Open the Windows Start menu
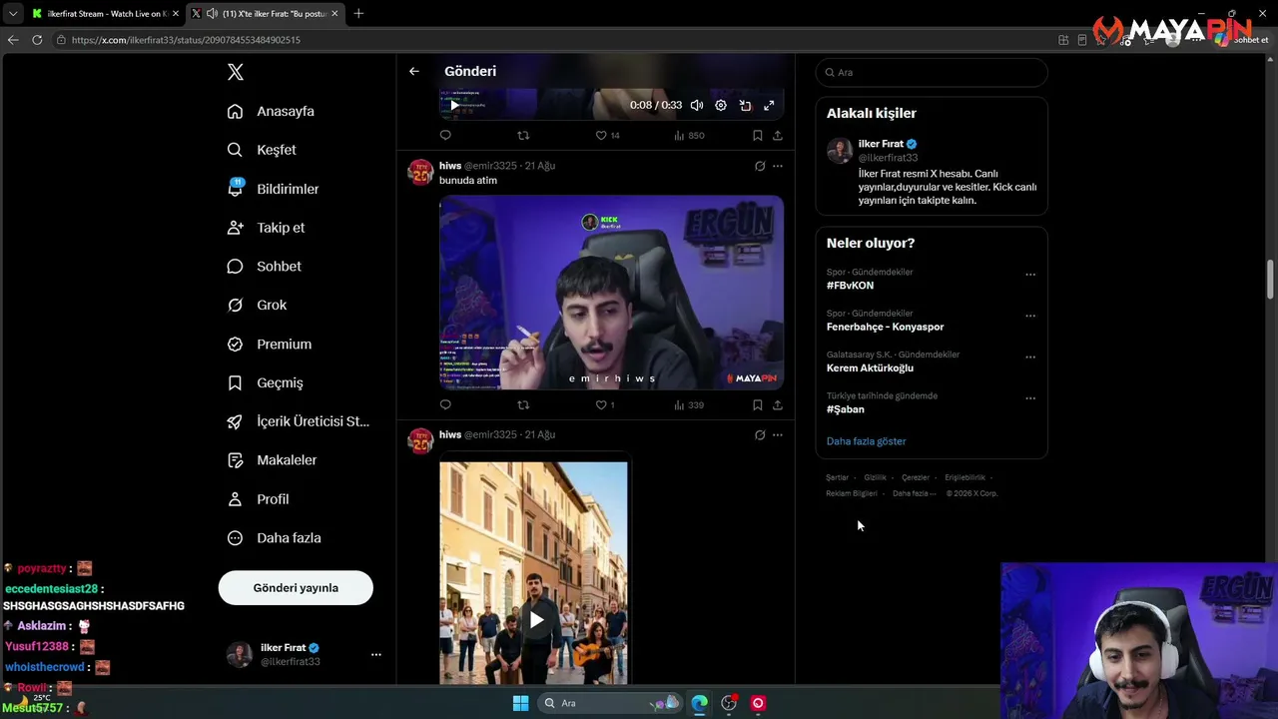Viewport: 1278px width, 719px height. 520,703
